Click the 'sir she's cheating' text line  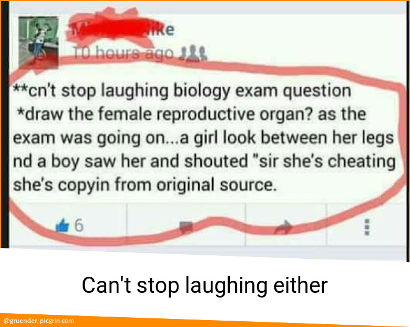coord(204,161)
